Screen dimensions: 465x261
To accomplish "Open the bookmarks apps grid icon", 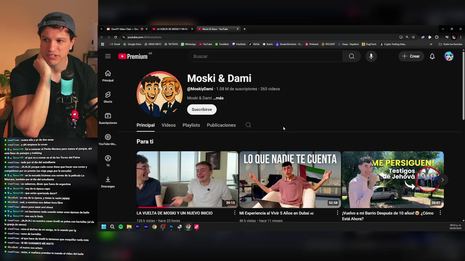I will pyautogui.click(x=102, y=44).
